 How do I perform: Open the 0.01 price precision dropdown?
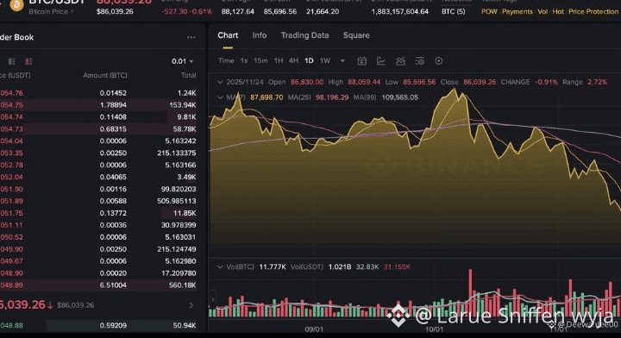click(182, 61)
